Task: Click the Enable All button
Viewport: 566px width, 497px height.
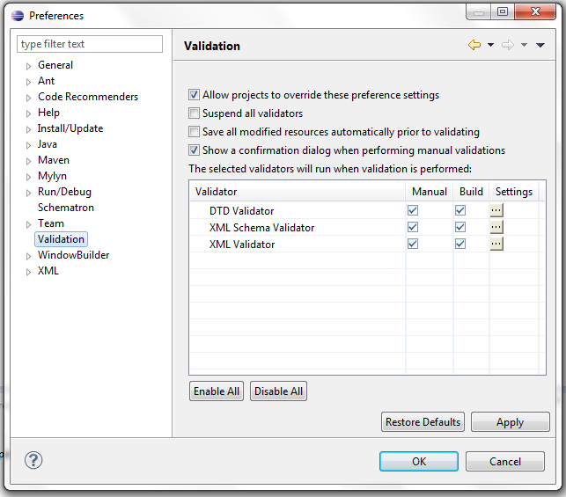Action: pos(217,391)
